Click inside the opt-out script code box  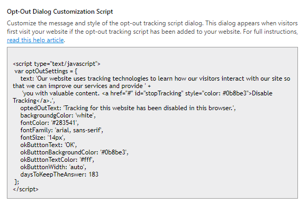point(152,123)
